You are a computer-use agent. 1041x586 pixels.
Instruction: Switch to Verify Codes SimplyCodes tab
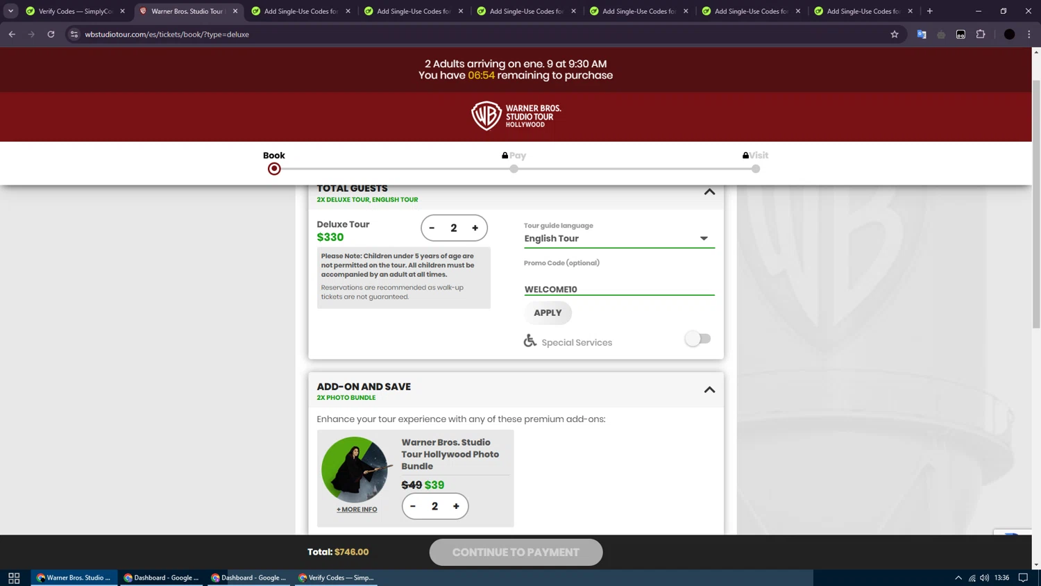pos(76,11)
